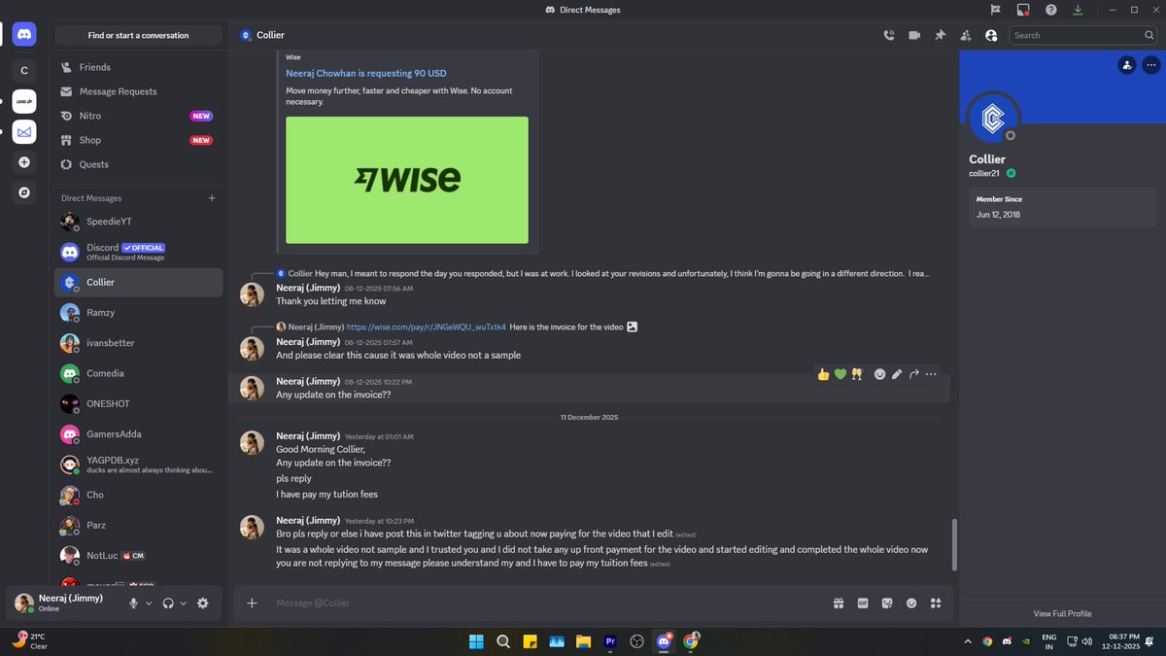
Task: React with clinking glasses emoji
Action: (857, 374)
